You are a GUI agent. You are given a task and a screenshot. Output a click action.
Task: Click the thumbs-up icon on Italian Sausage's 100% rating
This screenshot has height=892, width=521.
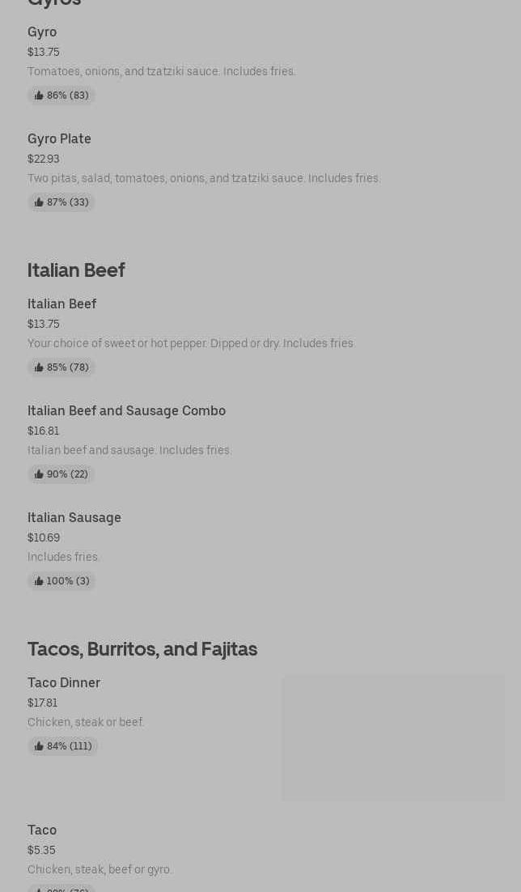pos(39,581)
